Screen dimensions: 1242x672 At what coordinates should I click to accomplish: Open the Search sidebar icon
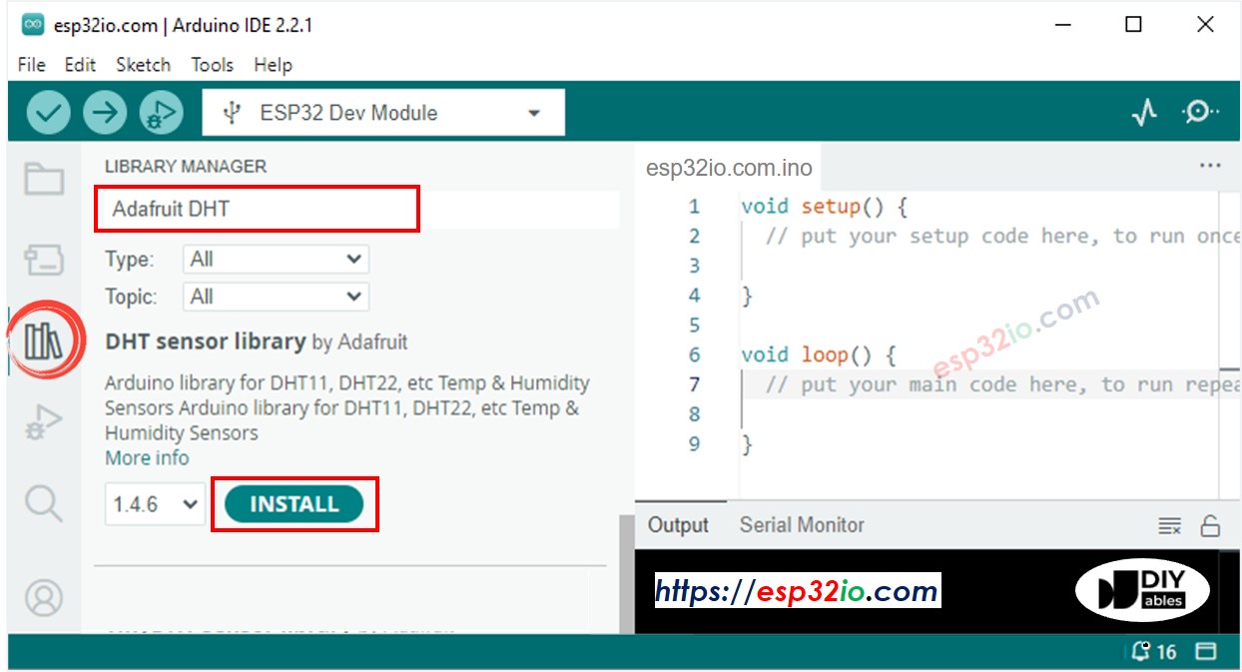[45, 504]
